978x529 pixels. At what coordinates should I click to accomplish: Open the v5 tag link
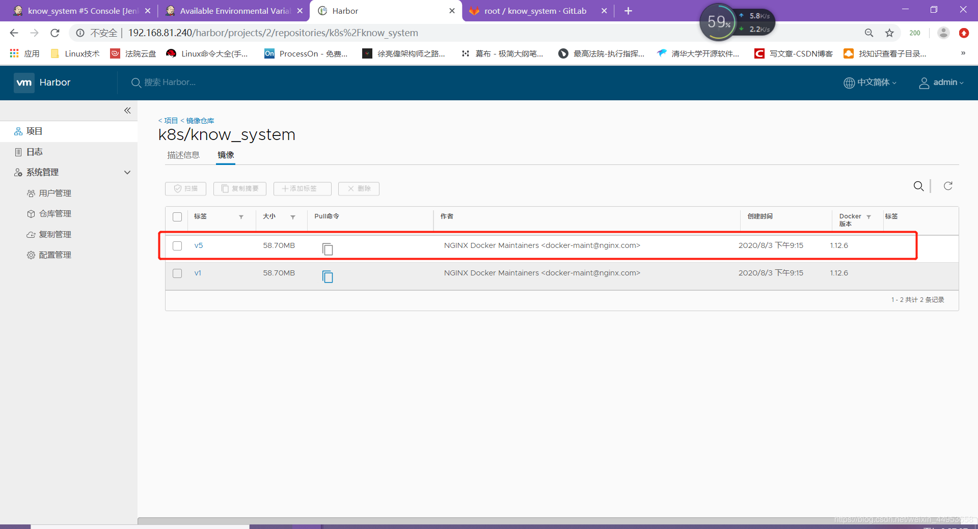coord(198,245)
